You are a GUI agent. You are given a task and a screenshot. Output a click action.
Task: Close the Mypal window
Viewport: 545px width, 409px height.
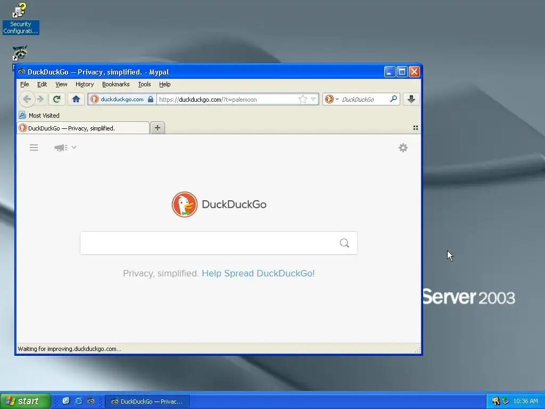click(x=414, y=72)
